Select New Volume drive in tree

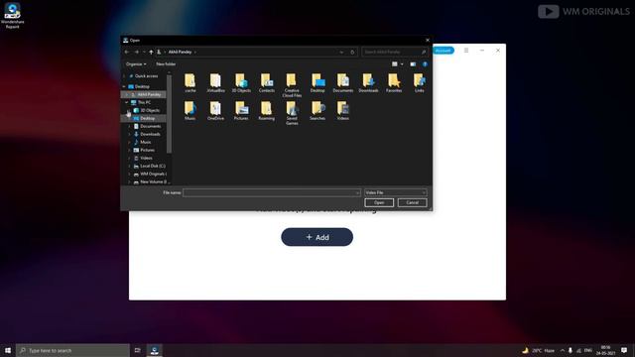(154, 181)
